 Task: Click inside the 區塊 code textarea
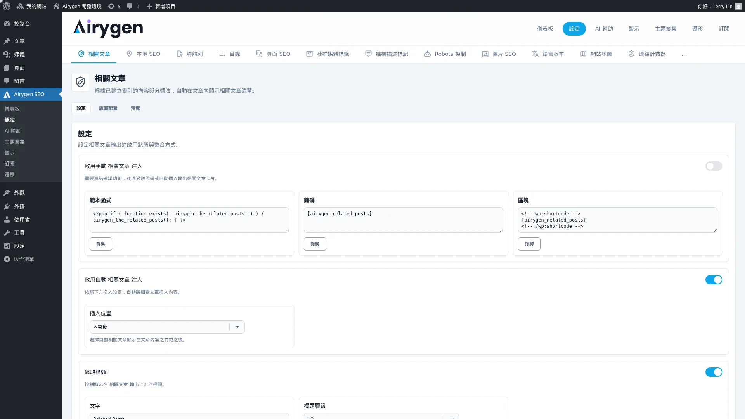[618, 220]
